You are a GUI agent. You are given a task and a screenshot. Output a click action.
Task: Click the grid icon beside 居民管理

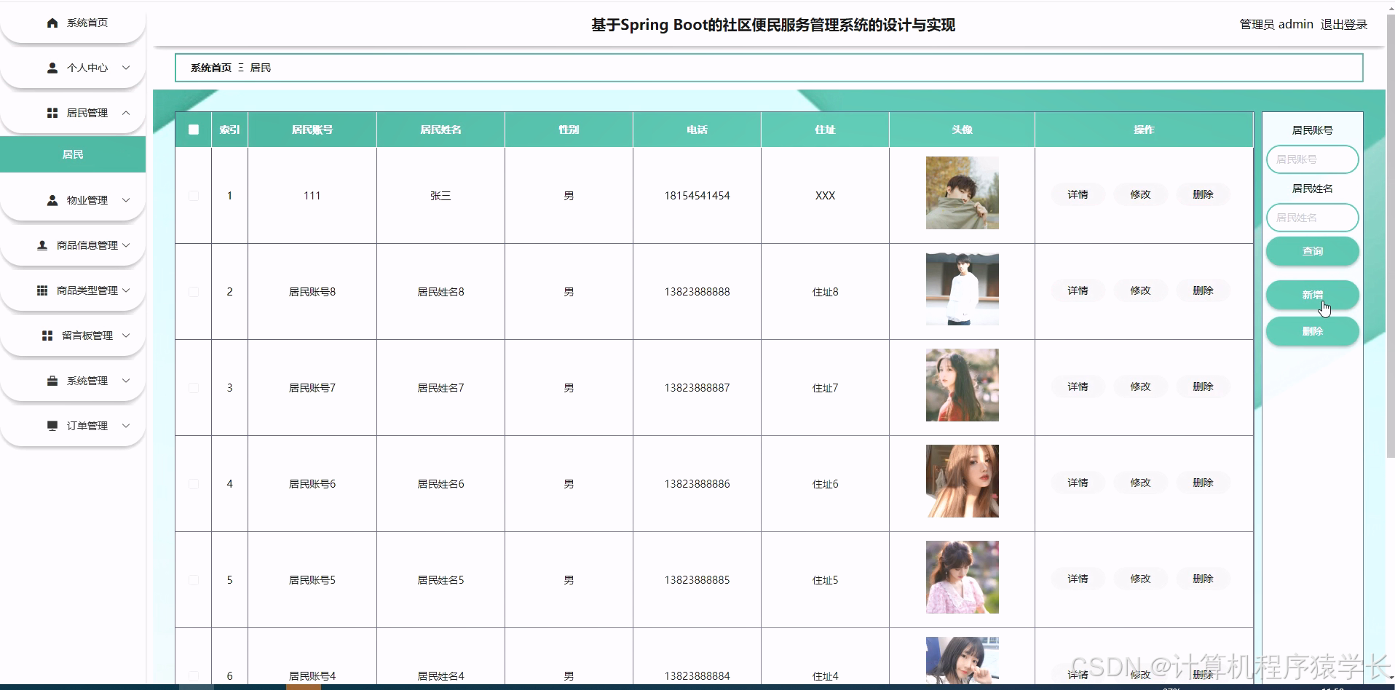pos(52,113)
